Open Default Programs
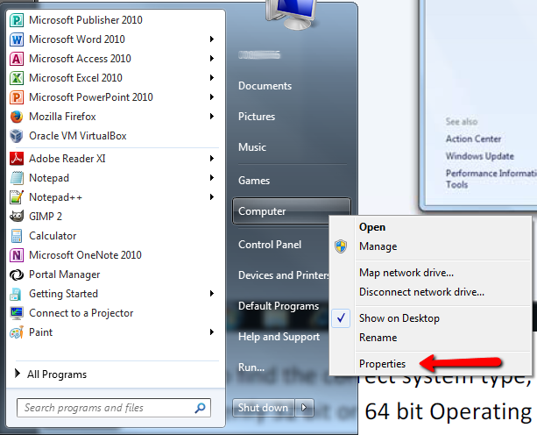 click(279, 306)
